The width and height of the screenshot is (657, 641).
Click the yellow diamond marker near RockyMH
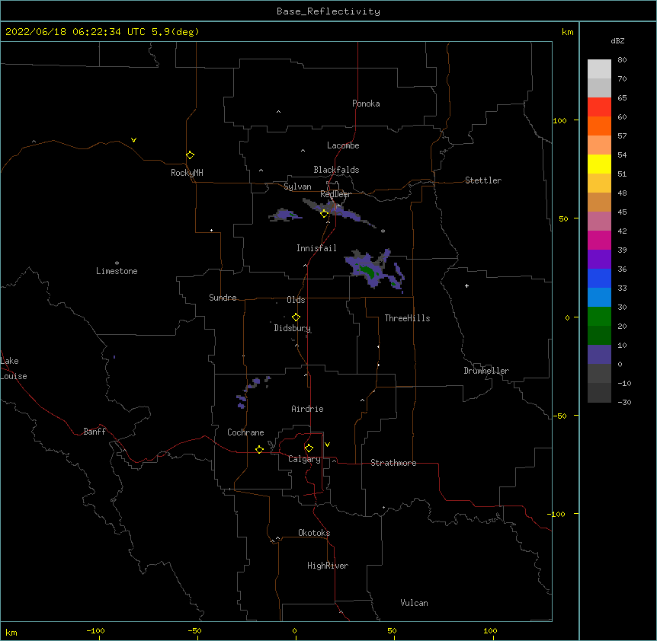coord(190,155)
